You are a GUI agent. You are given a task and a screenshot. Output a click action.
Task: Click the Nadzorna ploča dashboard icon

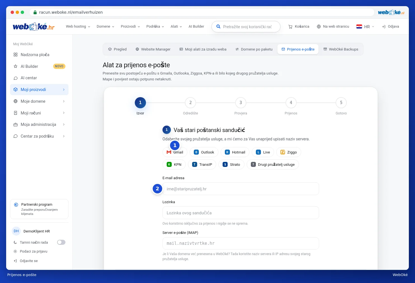tap(15, 55)
